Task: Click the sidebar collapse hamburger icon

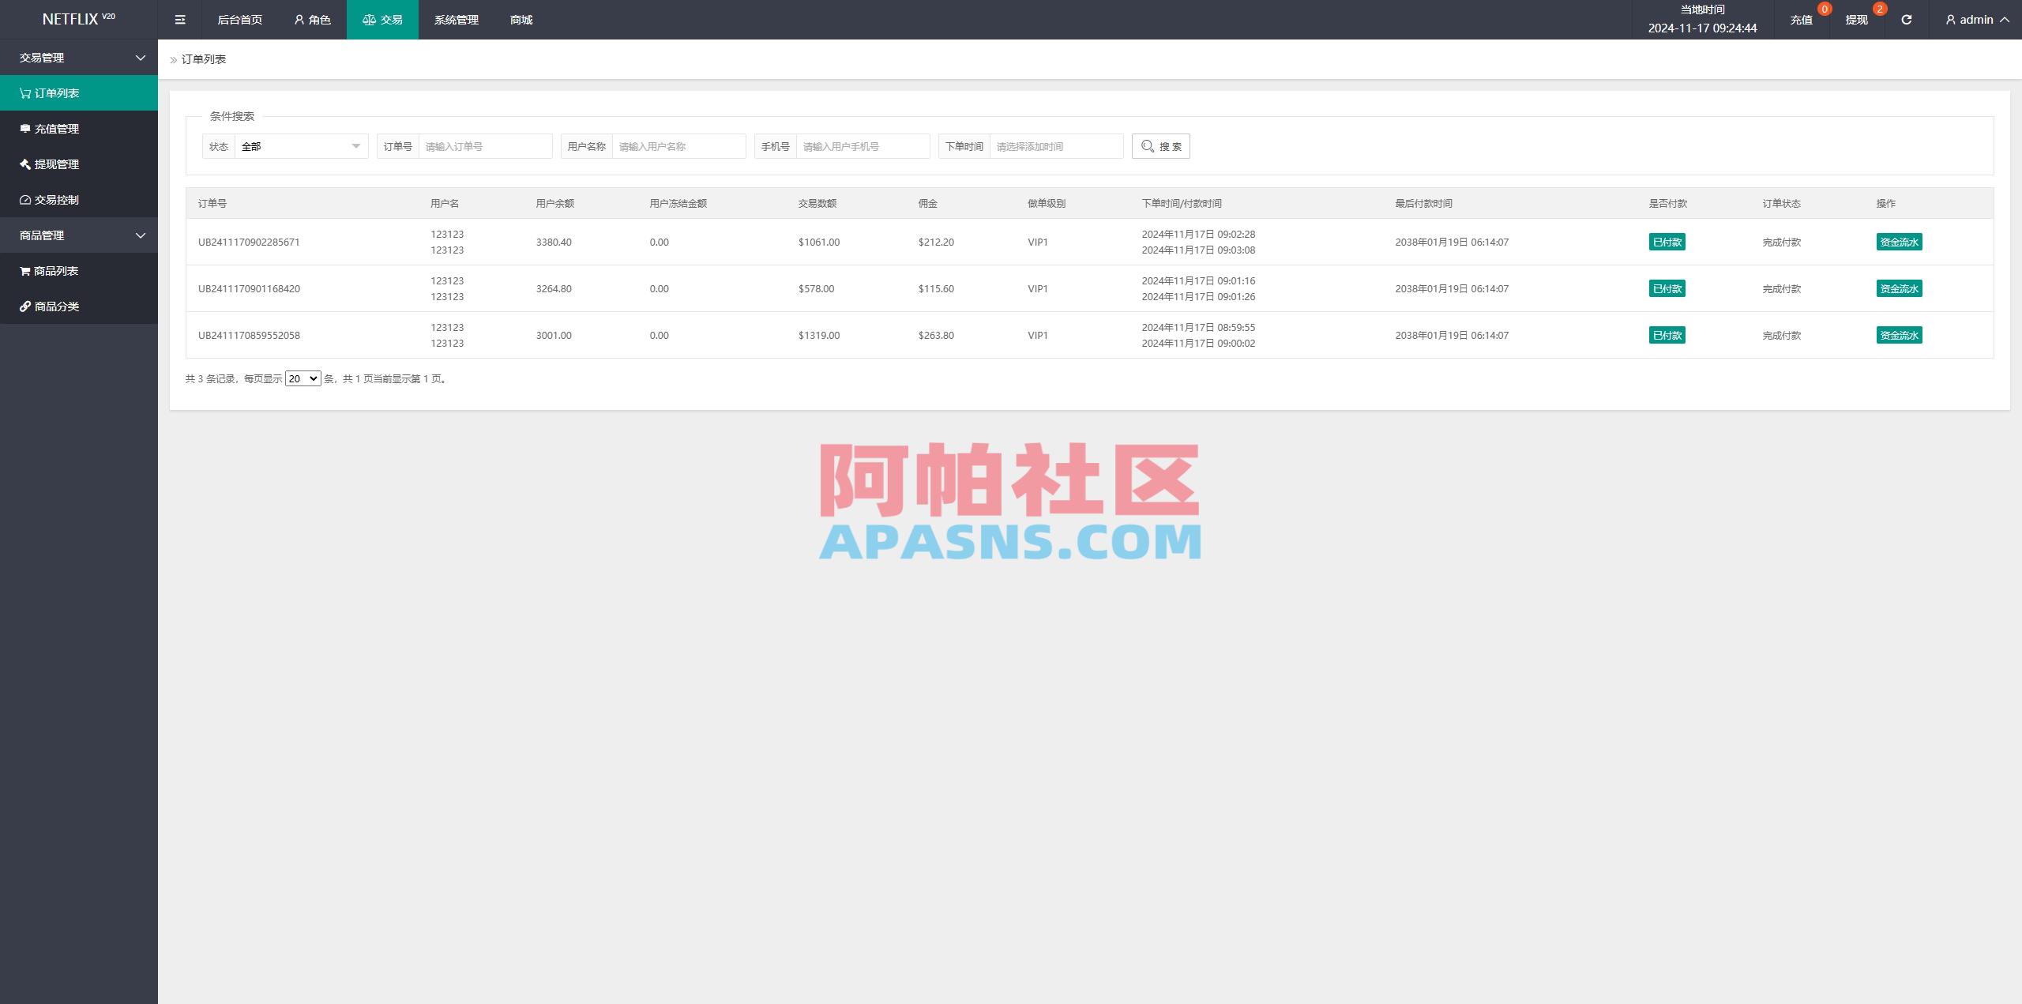Action: pos(180,19)
